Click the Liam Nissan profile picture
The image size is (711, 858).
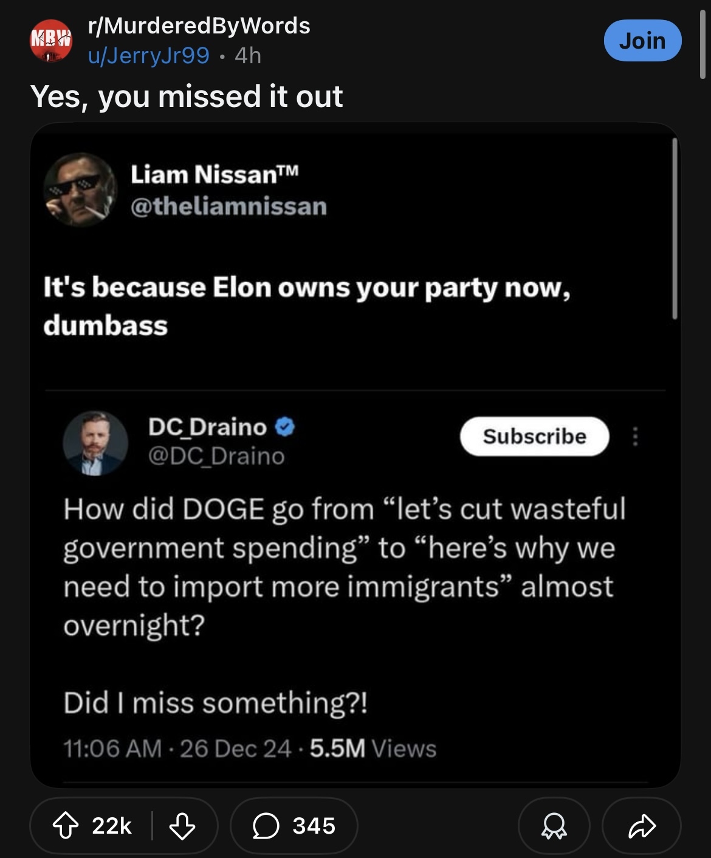pos(80,190)
